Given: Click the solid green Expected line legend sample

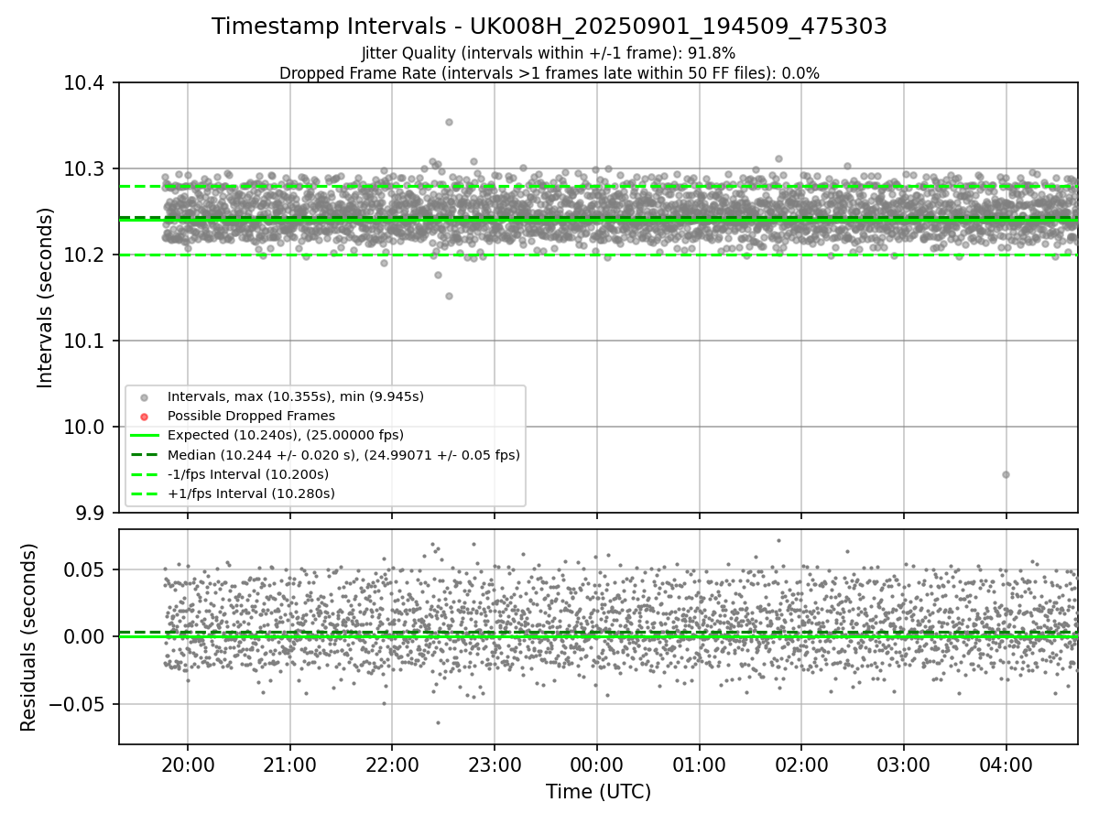Looking at the screenshot, I should click(x=144, y=436).
